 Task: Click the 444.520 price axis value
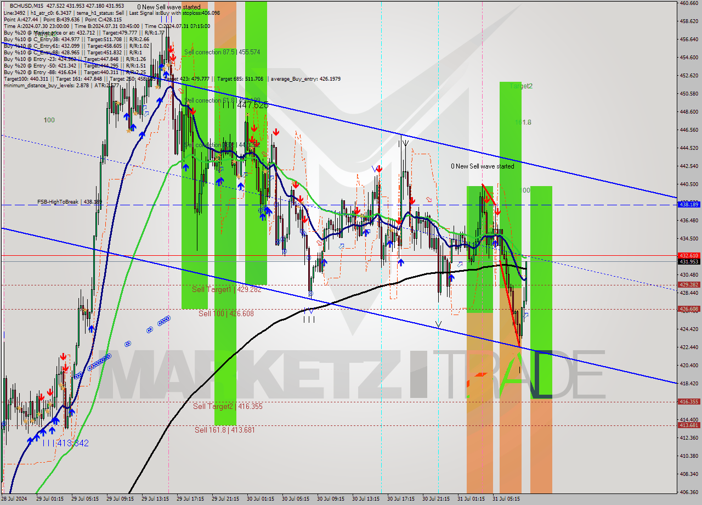(689, 148)
